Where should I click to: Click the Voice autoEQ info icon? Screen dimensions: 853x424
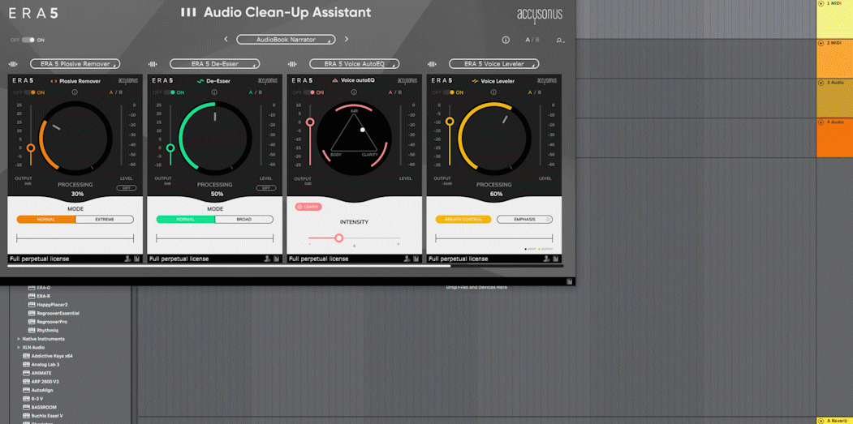355,92
